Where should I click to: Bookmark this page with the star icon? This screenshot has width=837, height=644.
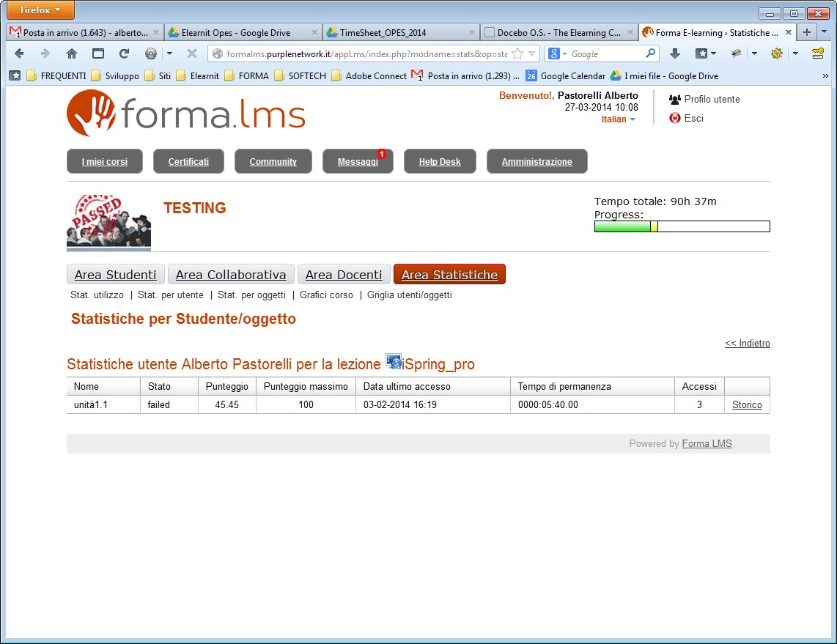tap(517, 53)
